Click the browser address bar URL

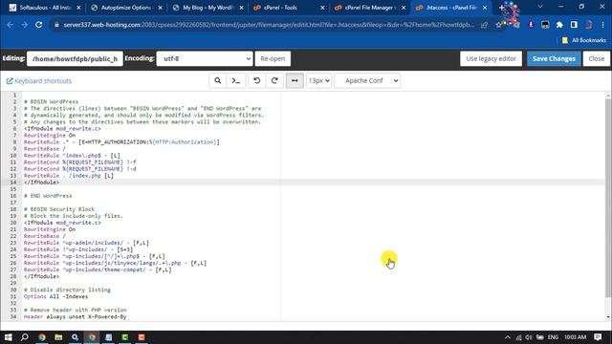coord(269,25)
